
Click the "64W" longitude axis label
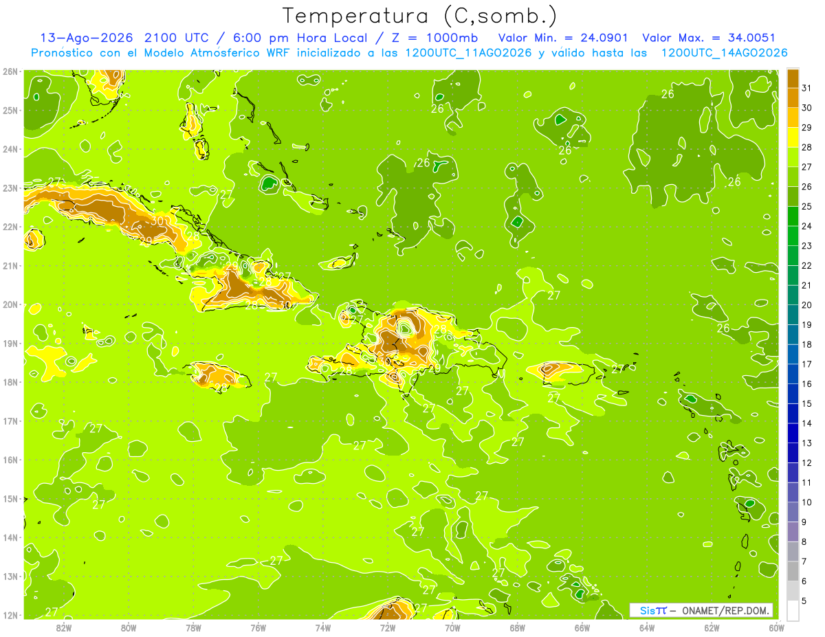(647, 628)
